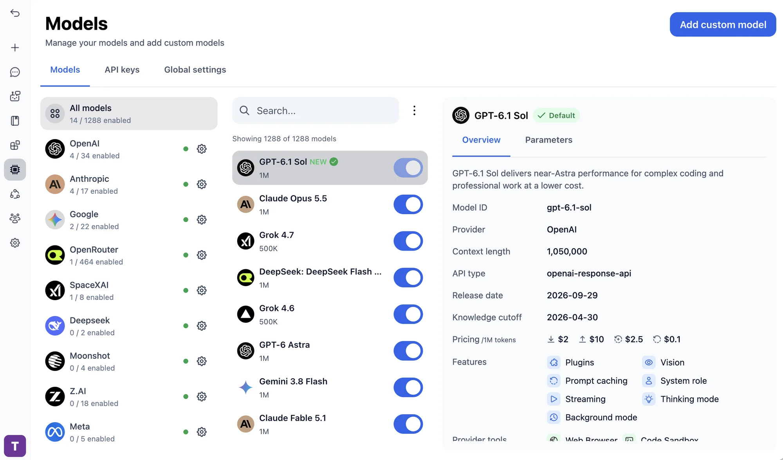This screenshot has width=783, height=460.
Task: Open Anthropic provider settings gear
Action: 202,184
